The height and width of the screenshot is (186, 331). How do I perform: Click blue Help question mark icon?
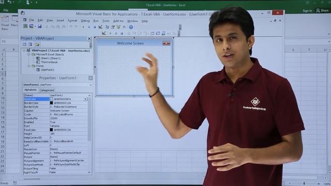click(131, 27)
